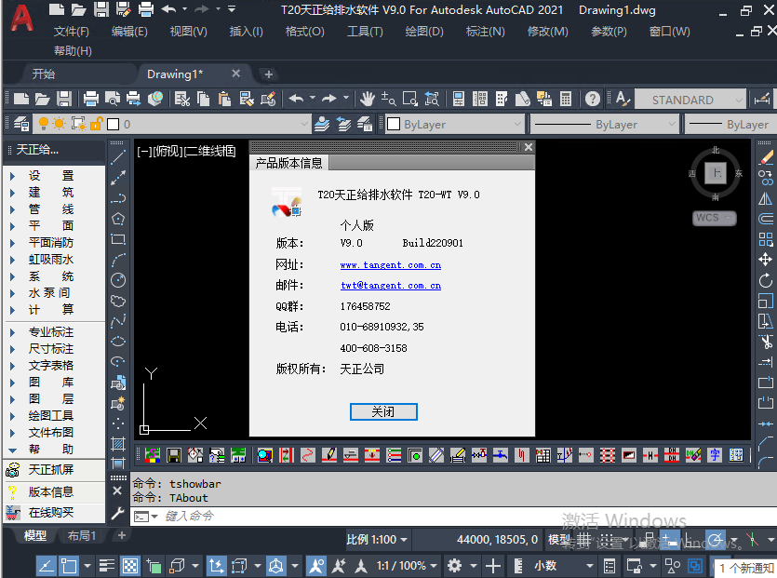Toggle annotation visibility icon in status bar
This screenshot has height=578, width=777.
point(316,566)
